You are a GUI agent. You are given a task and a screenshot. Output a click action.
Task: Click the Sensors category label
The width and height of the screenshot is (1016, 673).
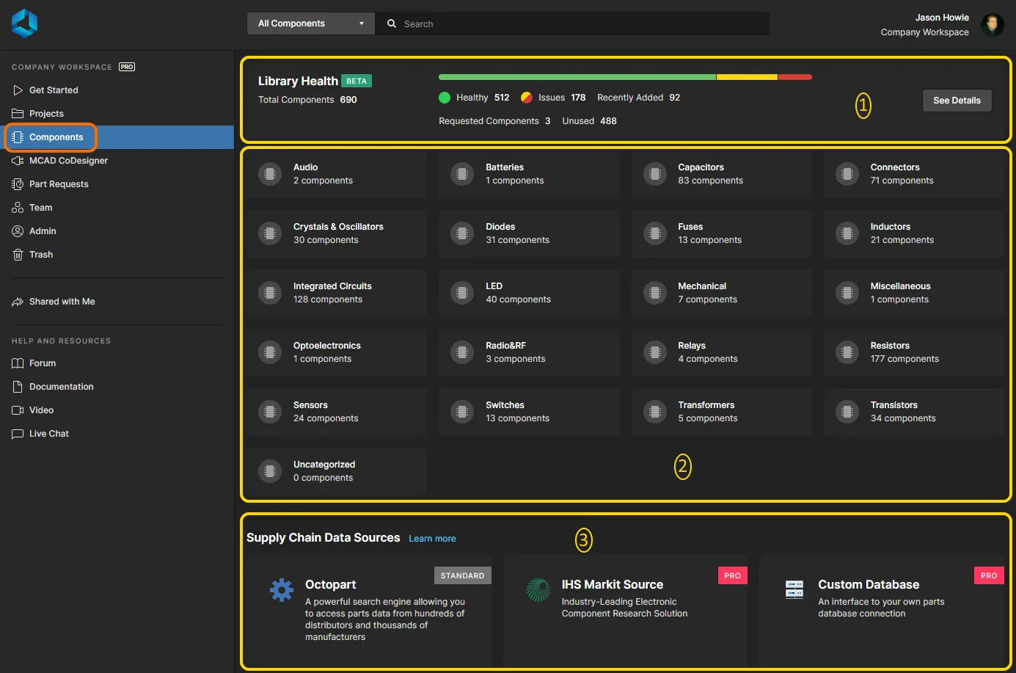[x=310, y=405]
